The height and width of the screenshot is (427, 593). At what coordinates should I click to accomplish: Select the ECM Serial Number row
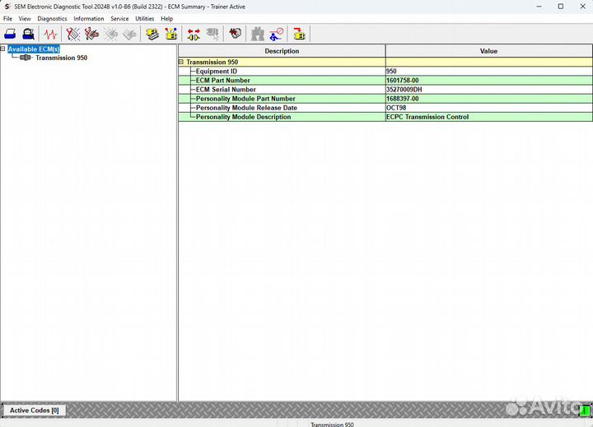[226, 90]
